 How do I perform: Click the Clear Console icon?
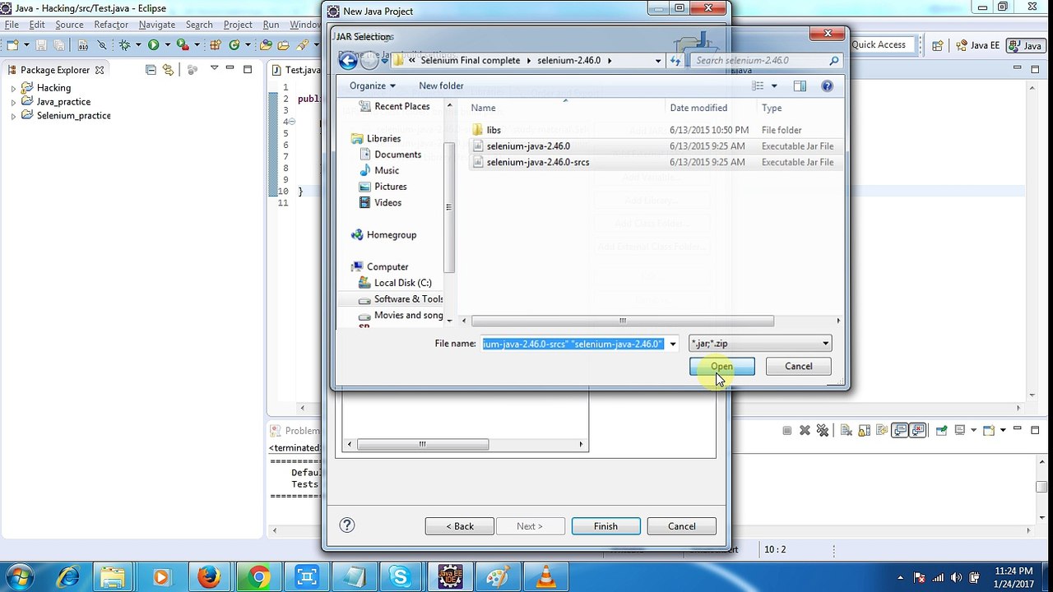pos(847,430)
